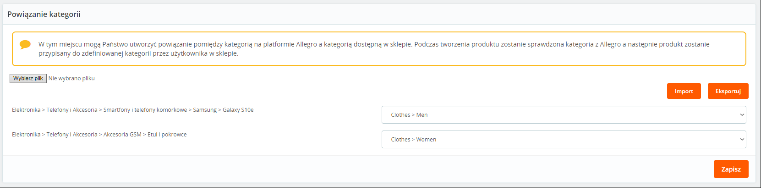
Task: Click the chevron arrow of the Men select
Action: (742, 115)
